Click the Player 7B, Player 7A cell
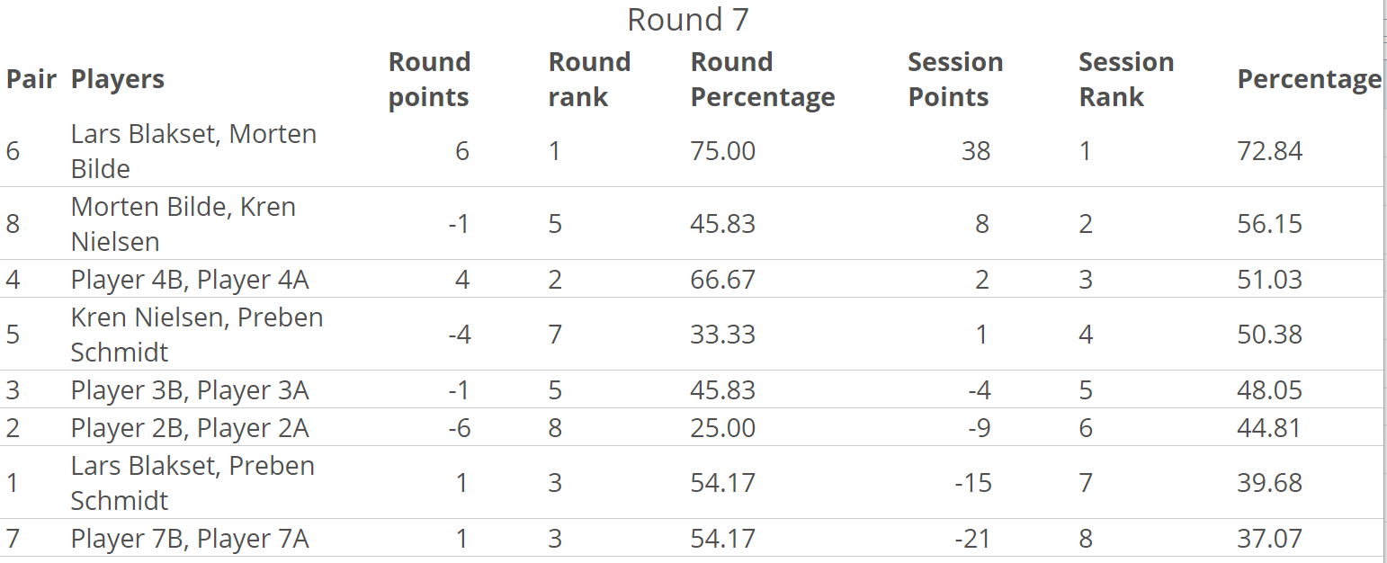The image size is (1387, 563). point(190,539)
